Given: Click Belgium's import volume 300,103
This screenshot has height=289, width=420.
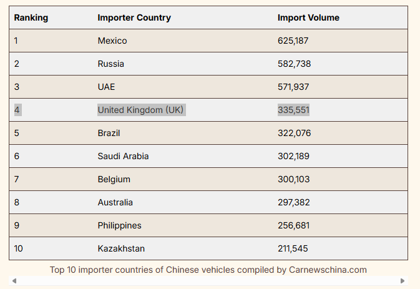Looking at the screenshot, I should coord(293,179).
